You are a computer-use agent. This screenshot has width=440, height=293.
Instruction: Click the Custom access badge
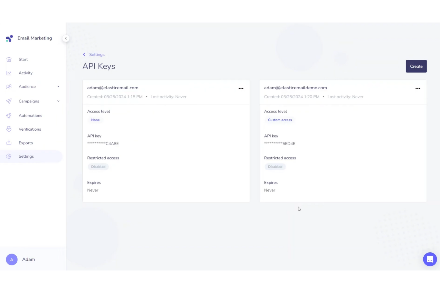tap(280, 120)
